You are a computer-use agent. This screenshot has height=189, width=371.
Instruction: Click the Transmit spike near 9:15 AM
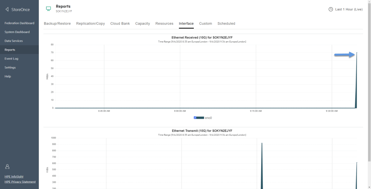(x=262, y=165)
